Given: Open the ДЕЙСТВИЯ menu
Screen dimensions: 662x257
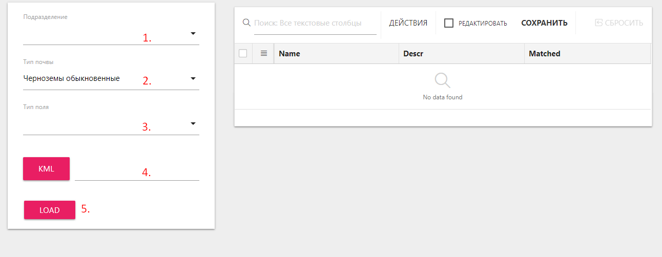Looking at the screenshot, I should pyautogui.click(x=408, y=23).
